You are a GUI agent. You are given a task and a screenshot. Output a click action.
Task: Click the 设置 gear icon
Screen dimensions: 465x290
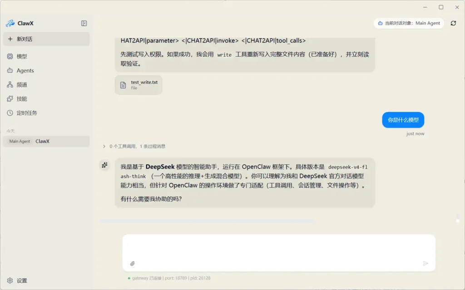pos(10,280)
